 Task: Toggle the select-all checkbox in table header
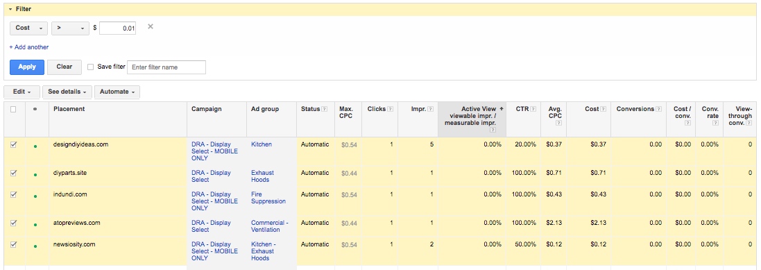(x=14, y=109)
